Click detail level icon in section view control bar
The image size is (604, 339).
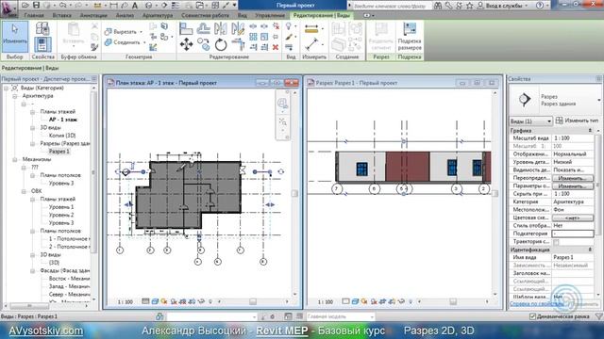point(346,301)
